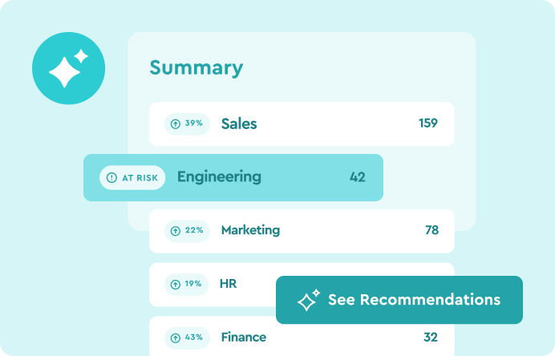Screen dimensions: 555x356
Task: Click the up arrow icon beside Marketing
Action: tap(176, 230)
